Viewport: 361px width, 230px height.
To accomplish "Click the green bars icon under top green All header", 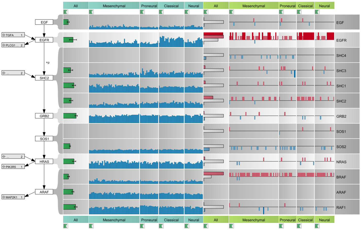I will pos(206,12).
